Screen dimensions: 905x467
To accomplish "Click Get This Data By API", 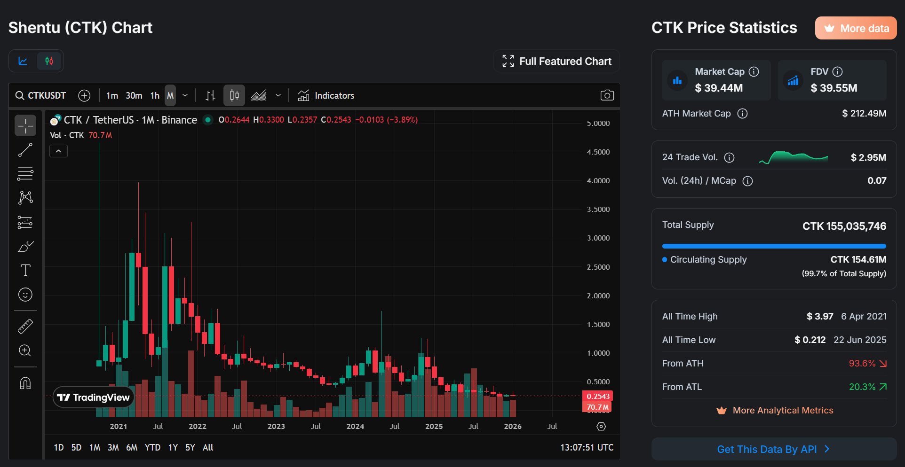I will point(774,449).
